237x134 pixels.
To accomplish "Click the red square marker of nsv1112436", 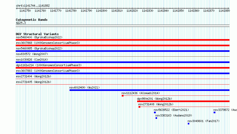I will tap(122, 96).
